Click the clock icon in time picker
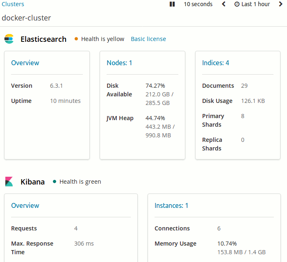 [x=237, y=4]
